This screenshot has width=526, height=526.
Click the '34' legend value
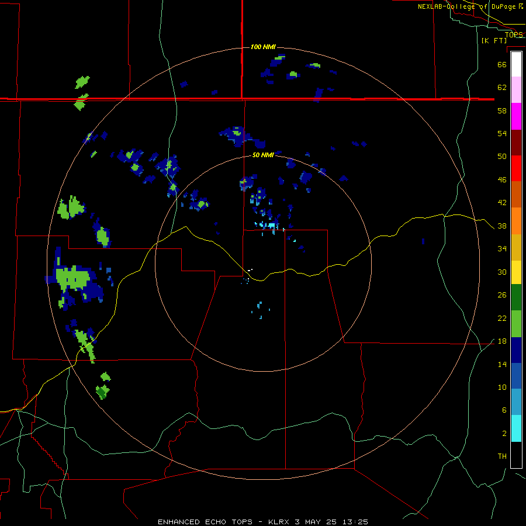click(502, 249)
